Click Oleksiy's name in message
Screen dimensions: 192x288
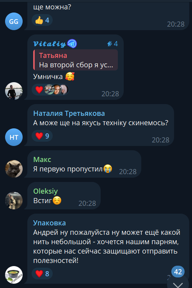[45, 191]
